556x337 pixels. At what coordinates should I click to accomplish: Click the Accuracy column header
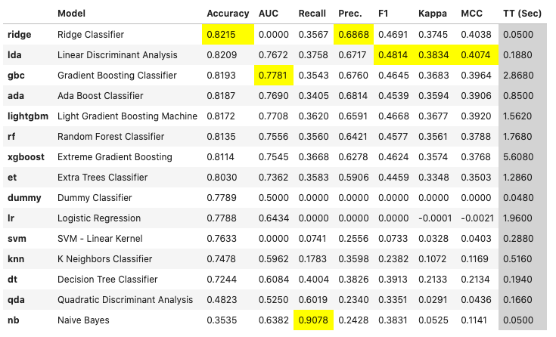coord(226,14)
